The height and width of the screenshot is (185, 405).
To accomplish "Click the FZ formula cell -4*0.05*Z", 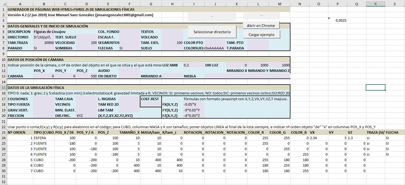I will click(194, 116).
